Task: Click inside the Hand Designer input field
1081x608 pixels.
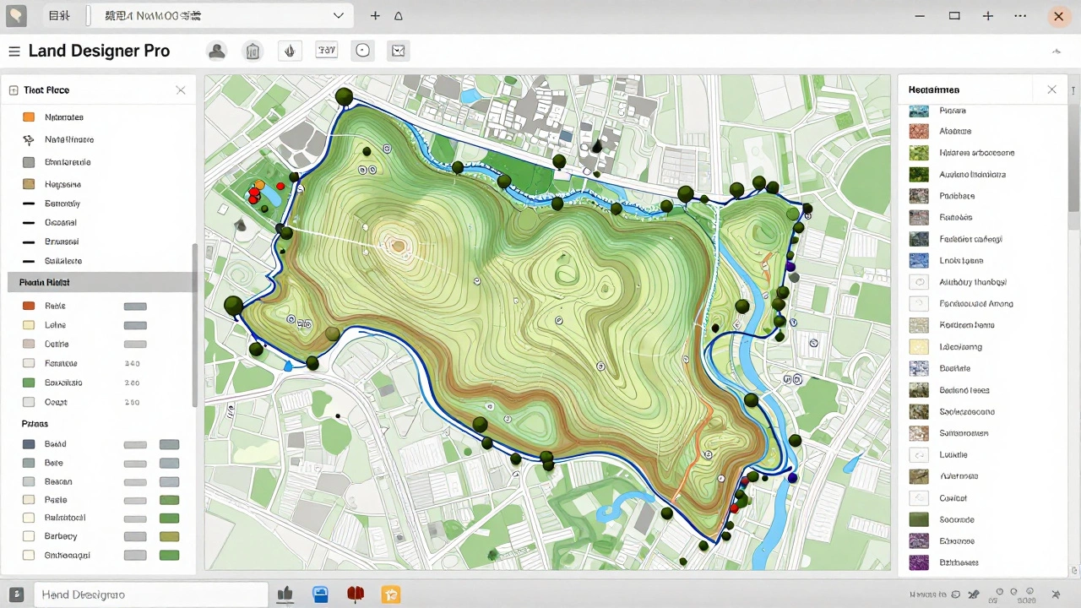Action: pyautogui.click(x=150, y=594)
